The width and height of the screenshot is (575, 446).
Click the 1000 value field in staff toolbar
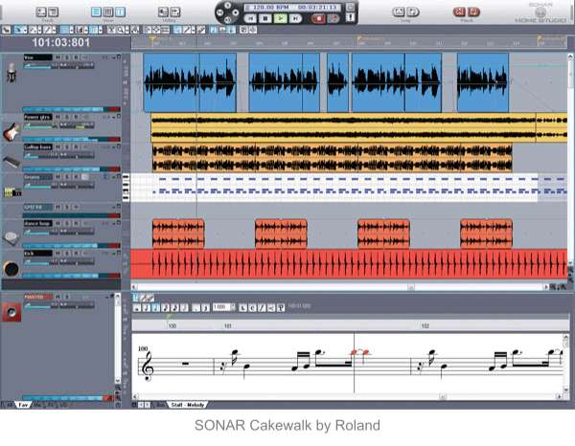(x=221, y=307)
